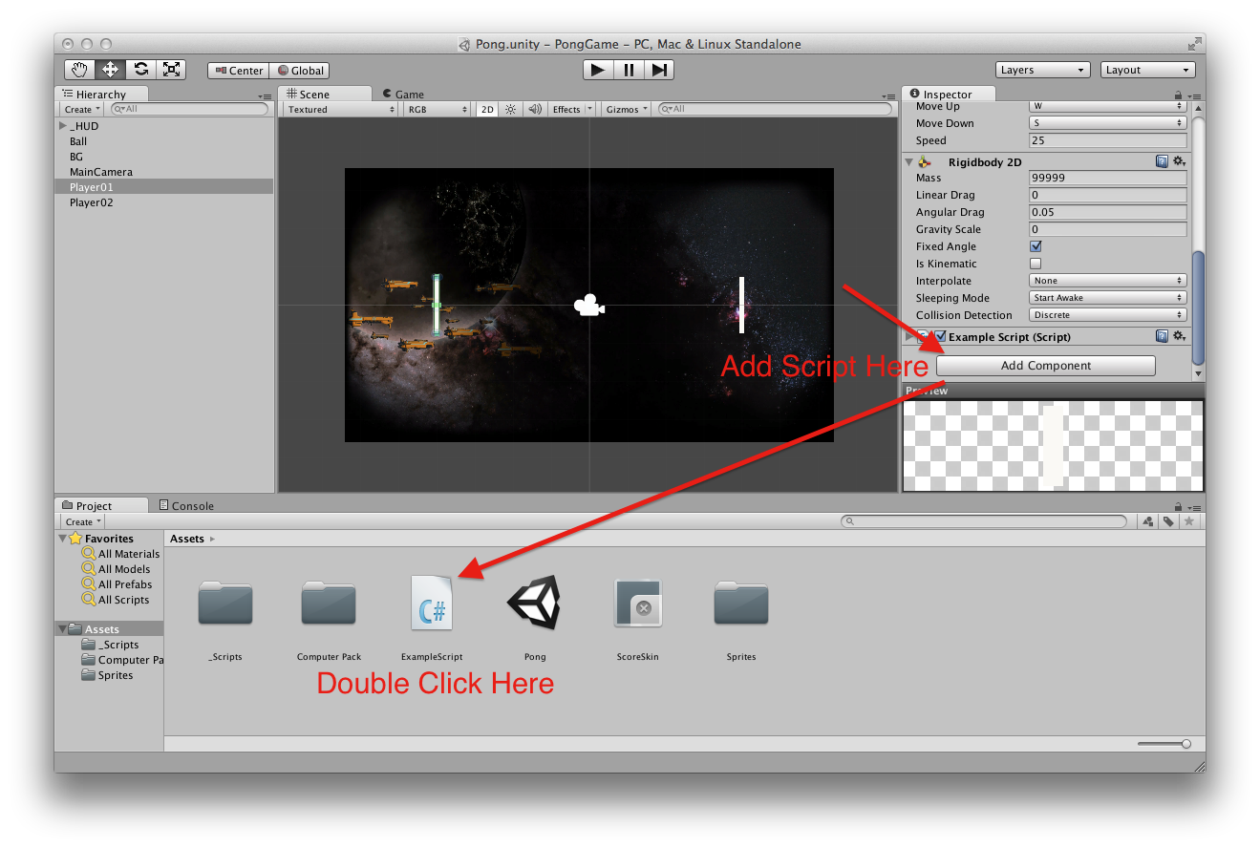Open the Layers dropdown
This screenshot has width=1260, height=848.
[1042, 70]
